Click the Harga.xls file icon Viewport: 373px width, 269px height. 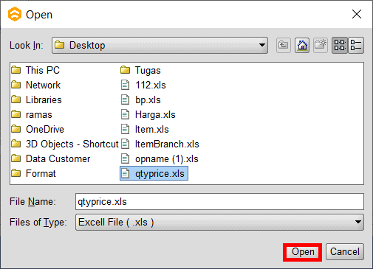pos(125,114)
